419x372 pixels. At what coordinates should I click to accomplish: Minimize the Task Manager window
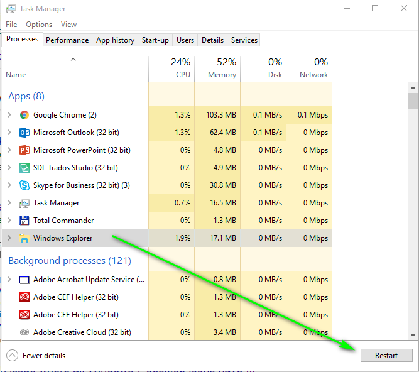347,8
